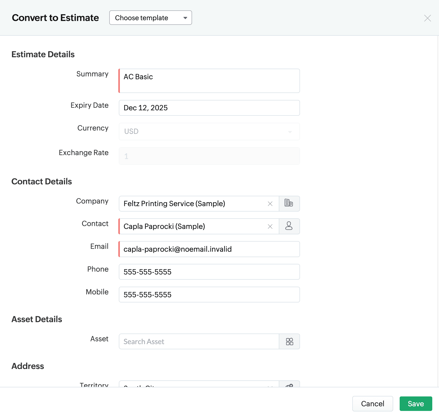
Task: Click the Exchange Rate field
Action: pyautogui.click(x=209, y=156)
